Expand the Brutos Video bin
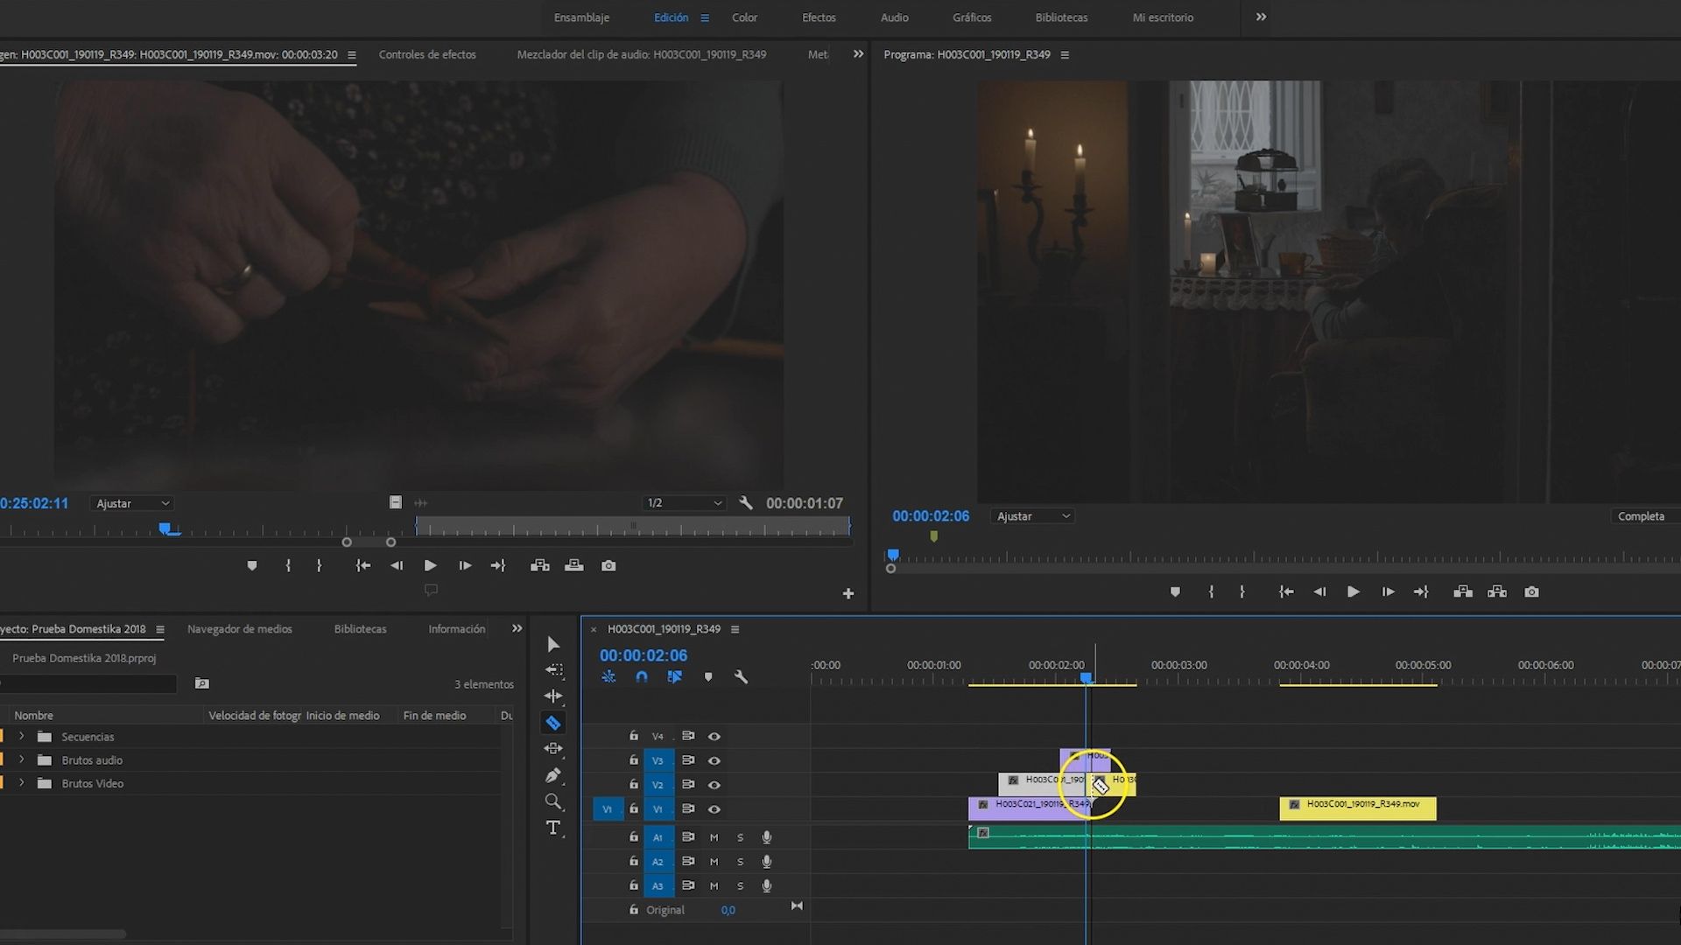The height and width of the screenshot is (945, 1681). click(21, 783)
